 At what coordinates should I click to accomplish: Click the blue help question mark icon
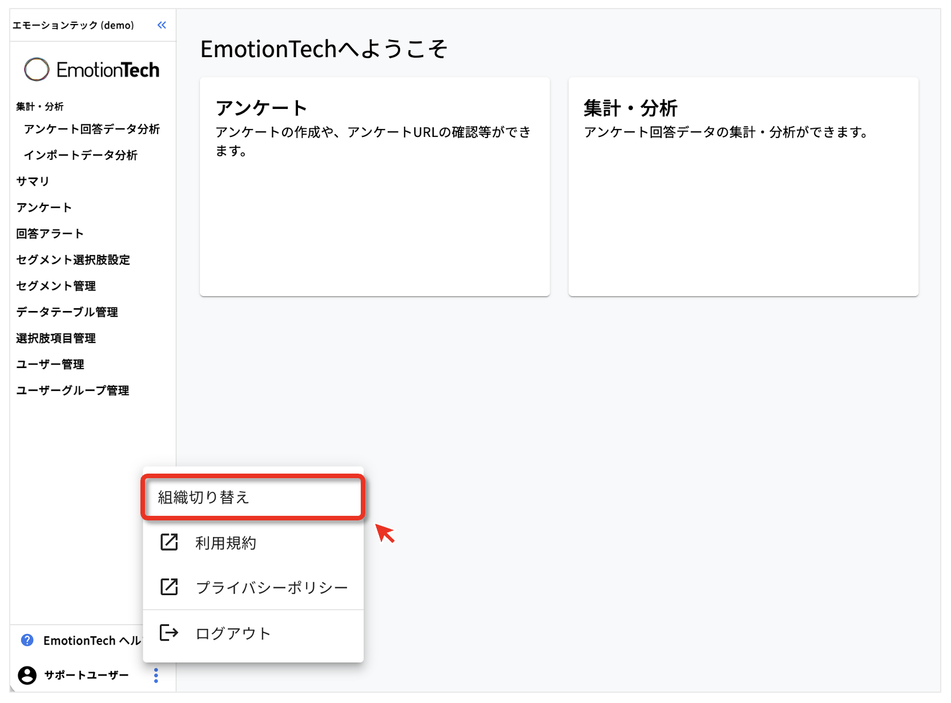[x=27, y=640]
